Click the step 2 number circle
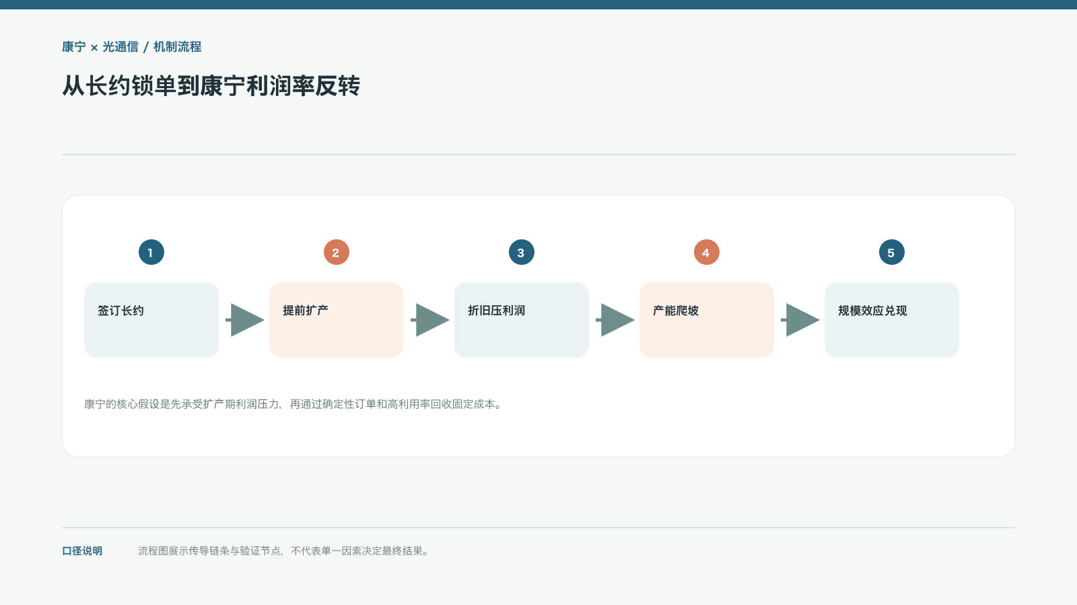 (x=337, y=252)
